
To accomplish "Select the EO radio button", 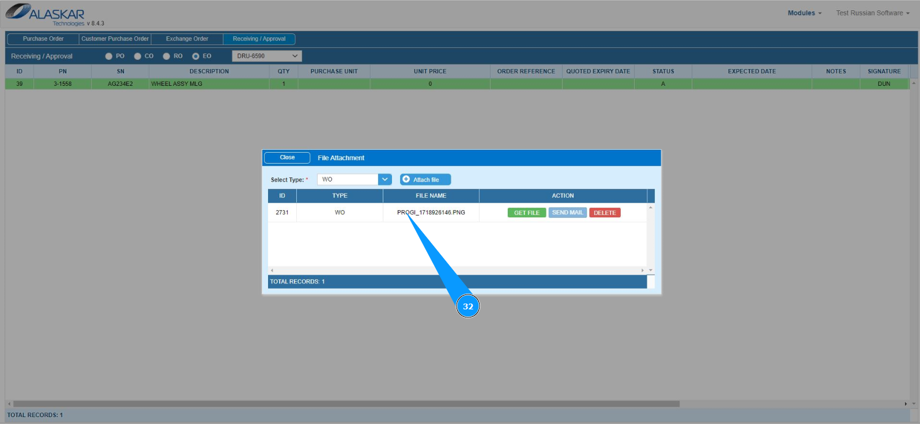I will click(x=195, y=56).
